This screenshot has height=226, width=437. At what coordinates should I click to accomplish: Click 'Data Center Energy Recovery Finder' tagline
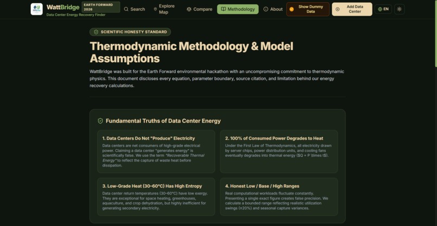coord(76,15)
